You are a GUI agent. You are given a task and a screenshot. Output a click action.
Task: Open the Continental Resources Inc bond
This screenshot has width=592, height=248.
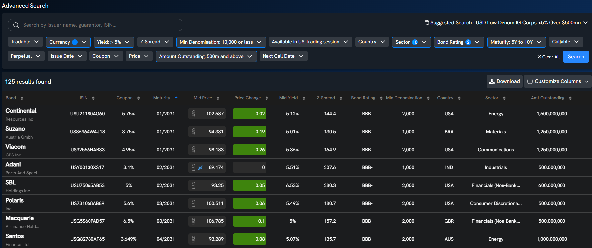tap(21, 111)
